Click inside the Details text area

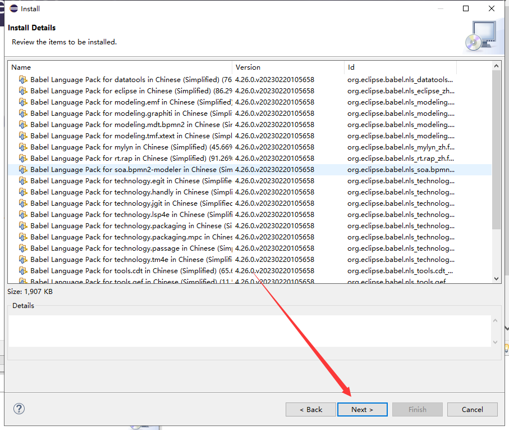coord(250,331)
